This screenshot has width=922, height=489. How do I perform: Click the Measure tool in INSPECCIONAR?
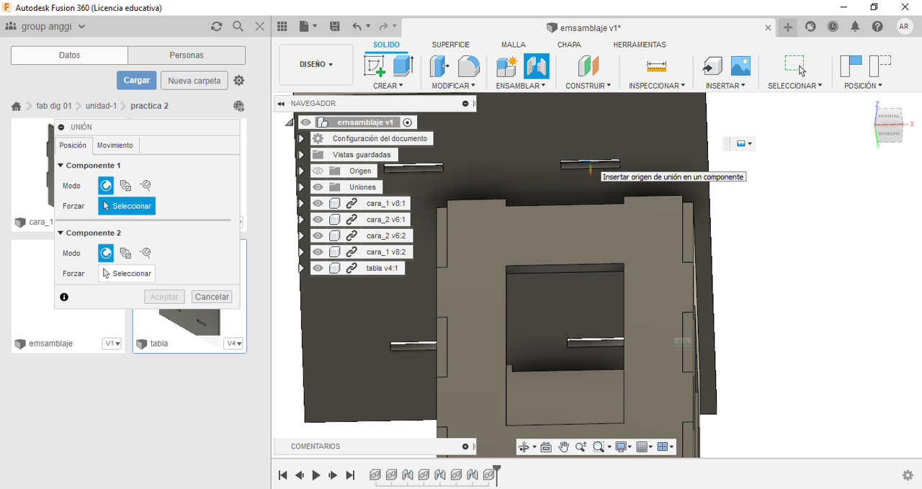click(656, 66)
